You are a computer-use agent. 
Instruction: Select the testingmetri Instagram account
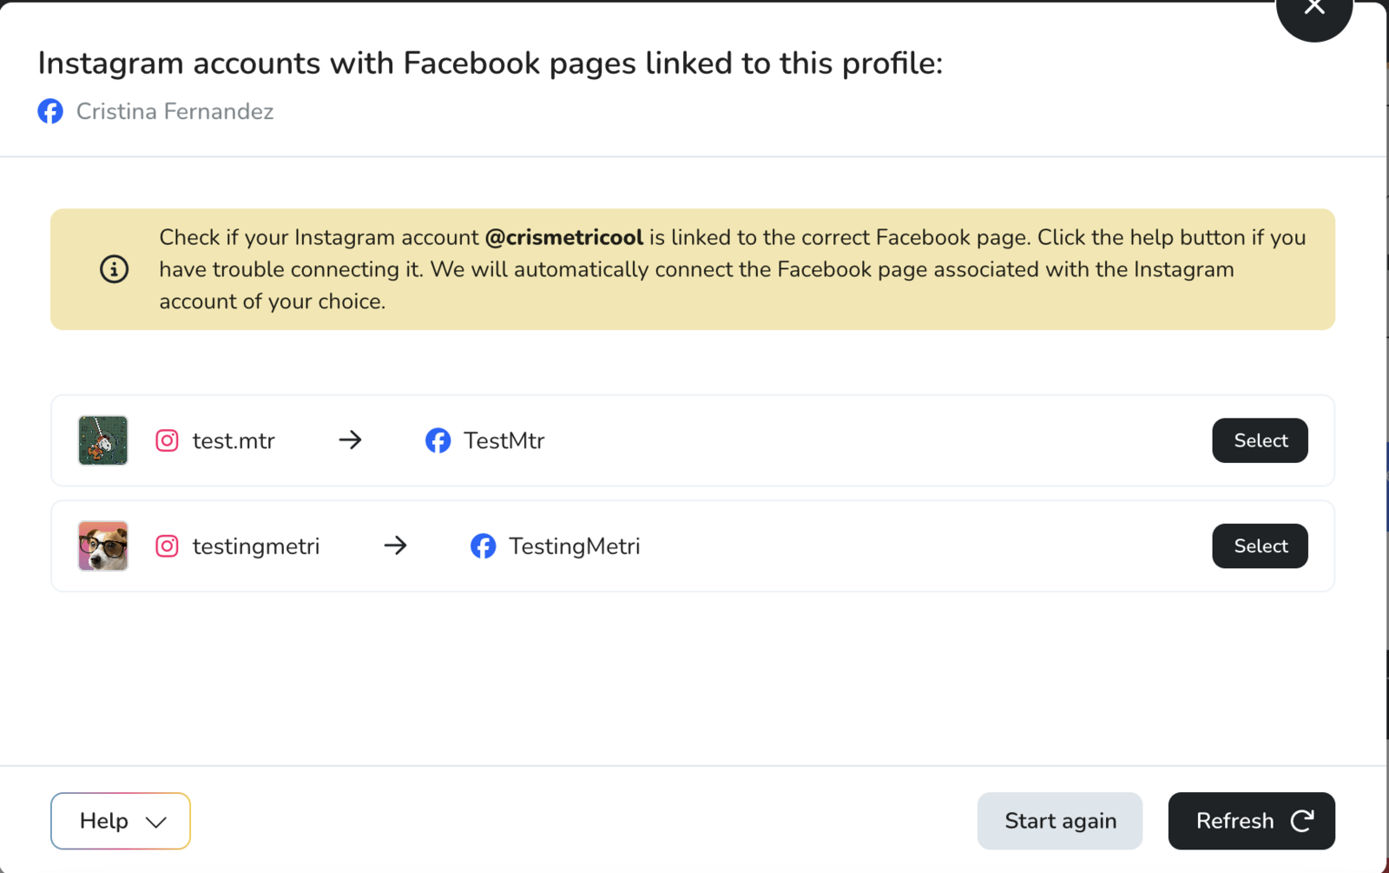pyautogui.click(x=1260, y=546)
